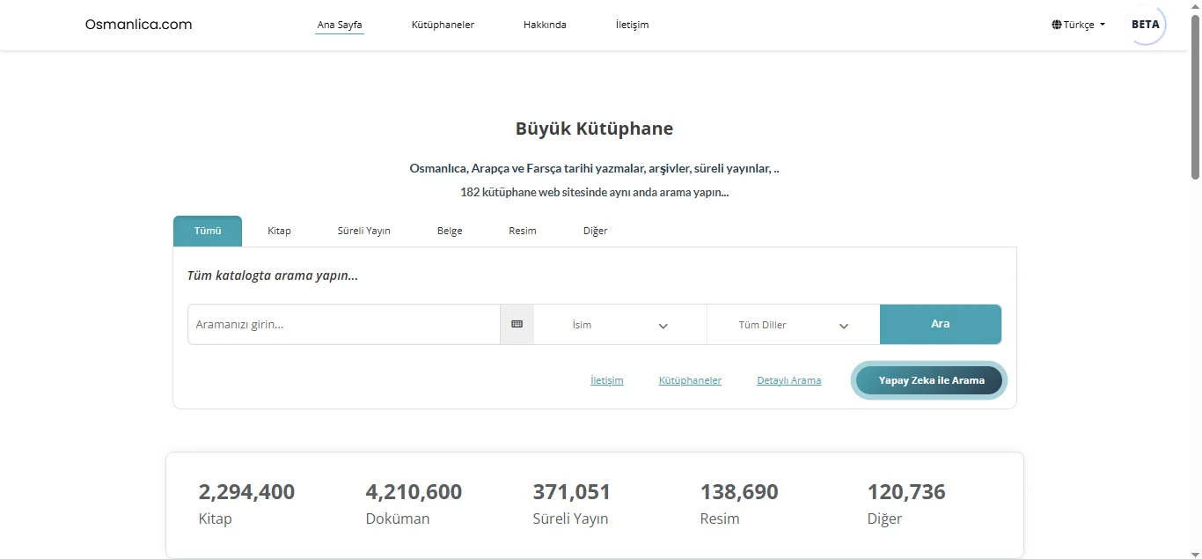The height and width of the screenshot is (559, 1202).
Task: Switch to the Belge tab
Action: [x=450, y=231]
